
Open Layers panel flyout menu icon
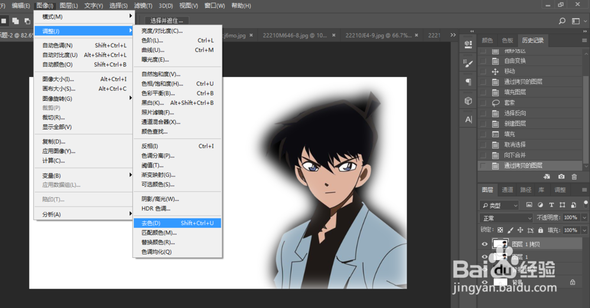584,190
